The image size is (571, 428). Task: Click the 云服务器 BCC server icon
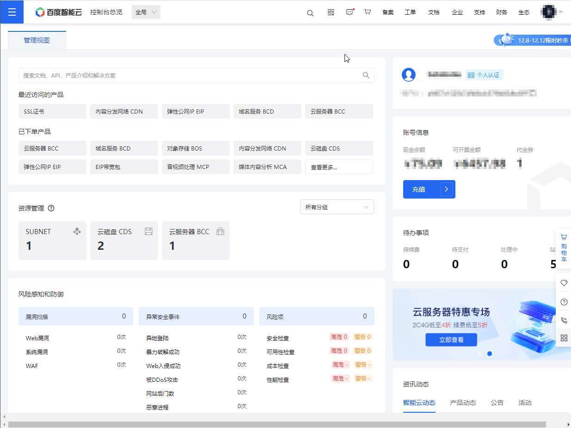220,231
